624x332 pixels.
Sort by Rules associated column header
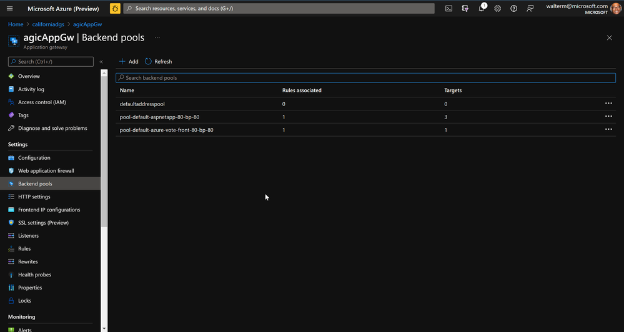point(302,90)
